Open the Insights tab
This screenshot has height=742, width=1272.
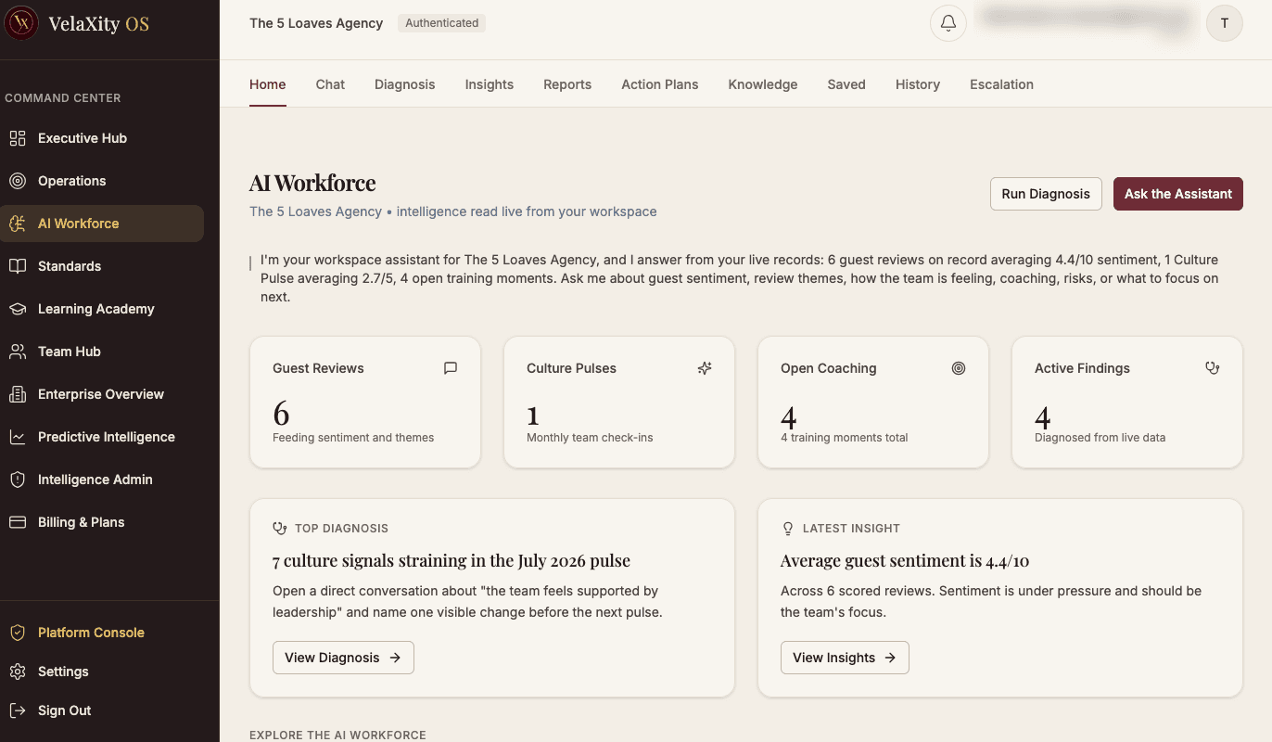point(490,84)
